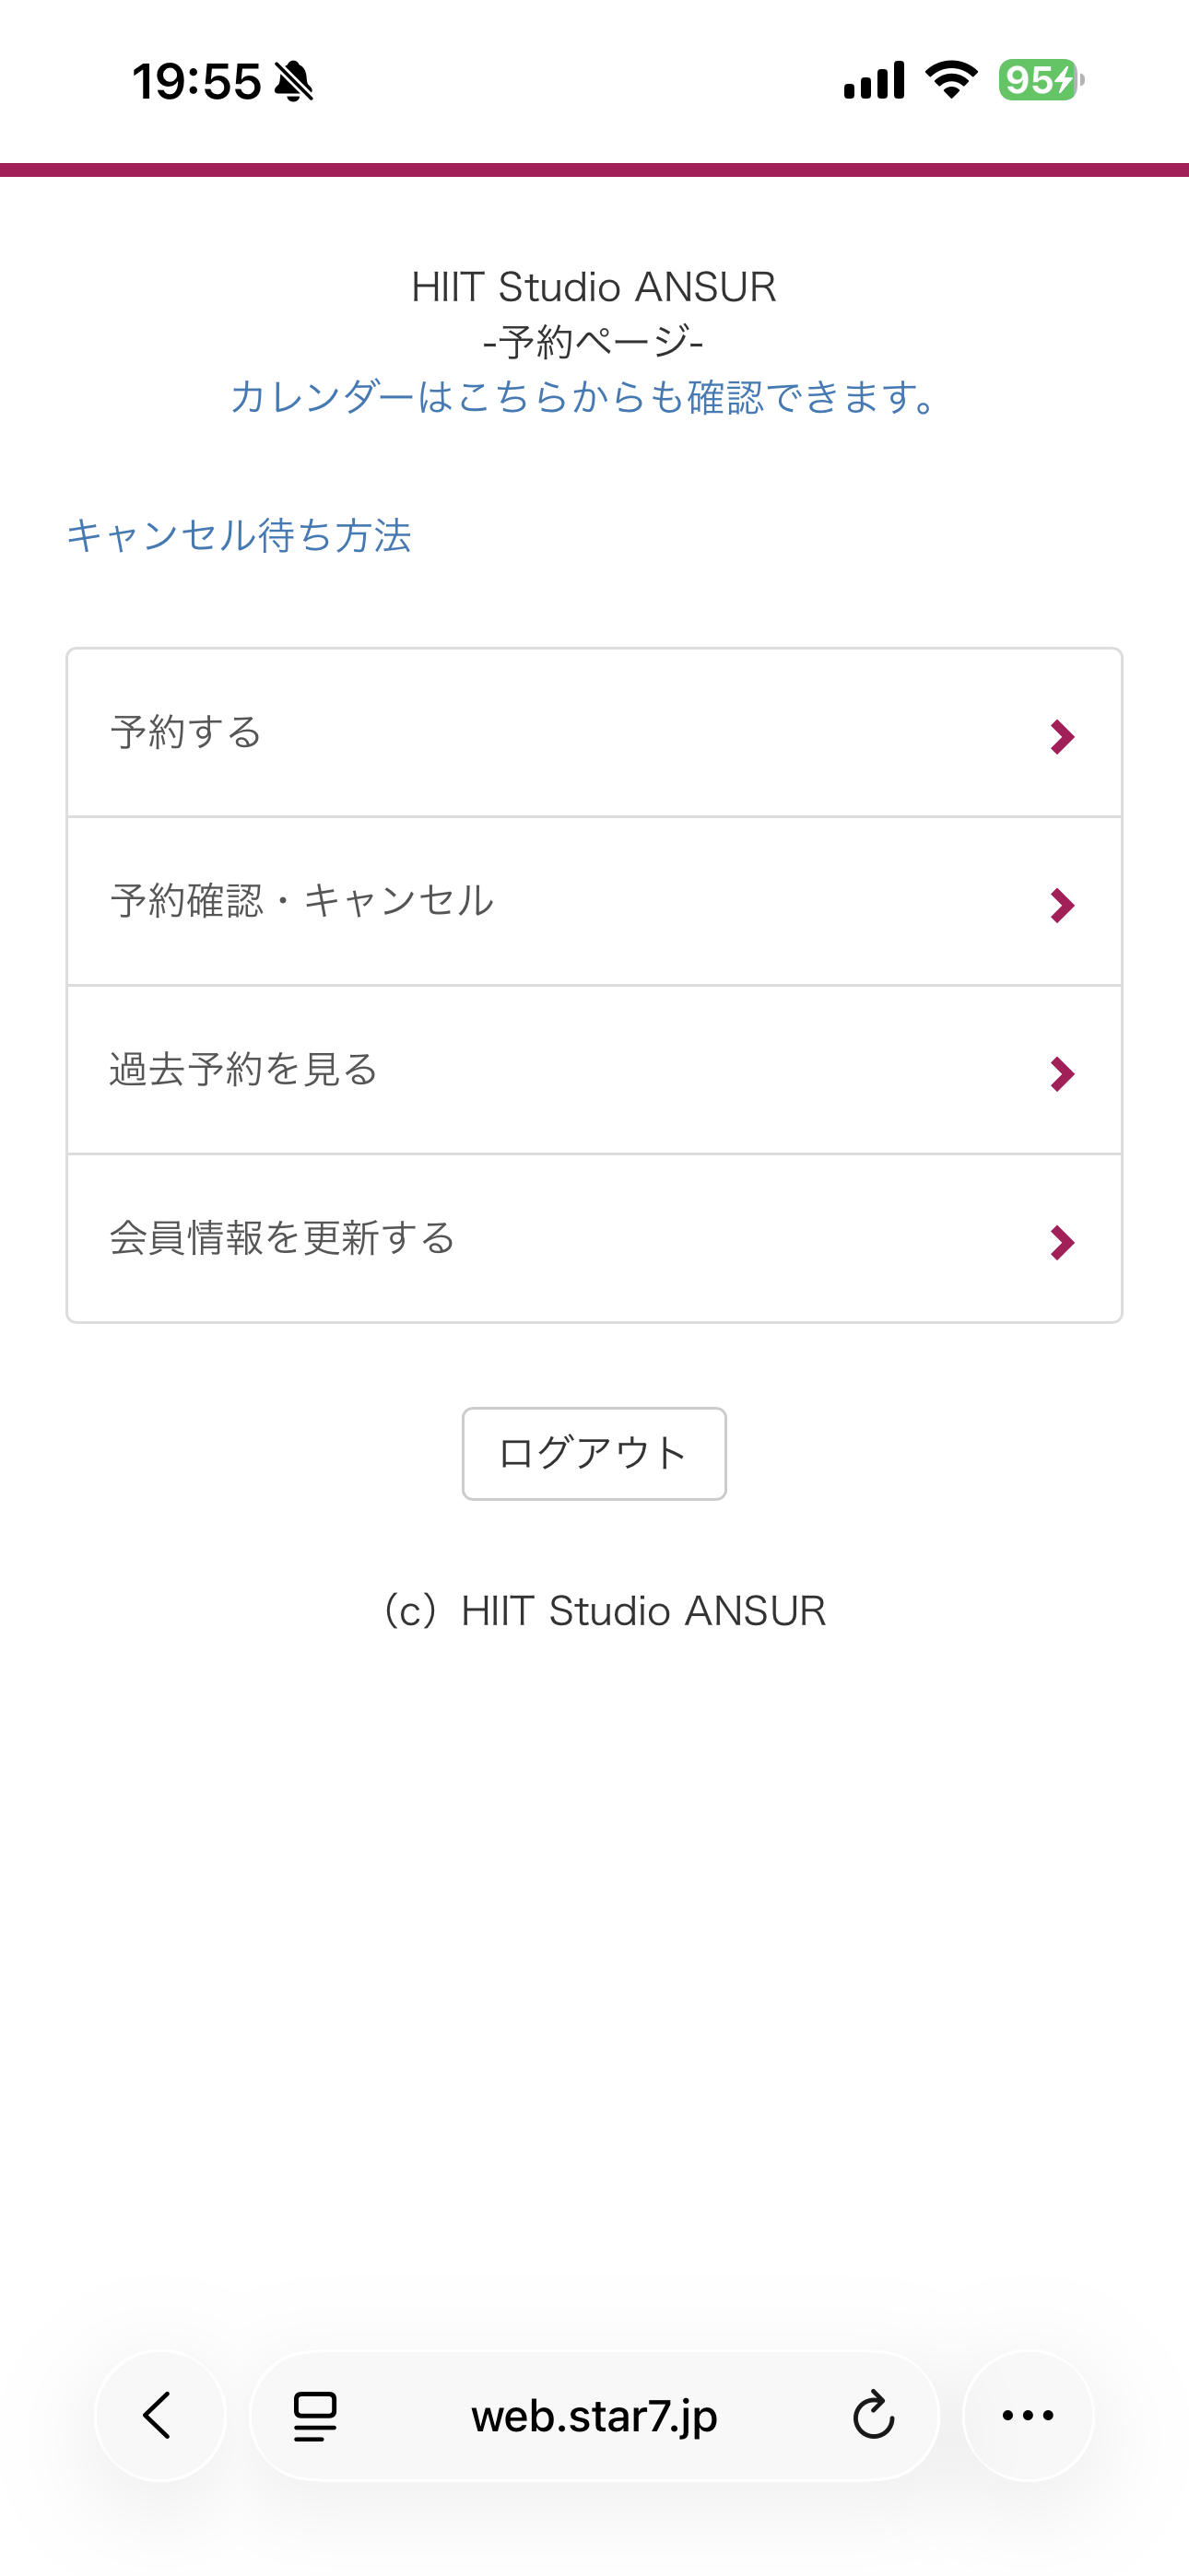This screenshot has height=2576, width=1189.
Task: Tap the chevron on 予約する row
Action: point(1062,737)
